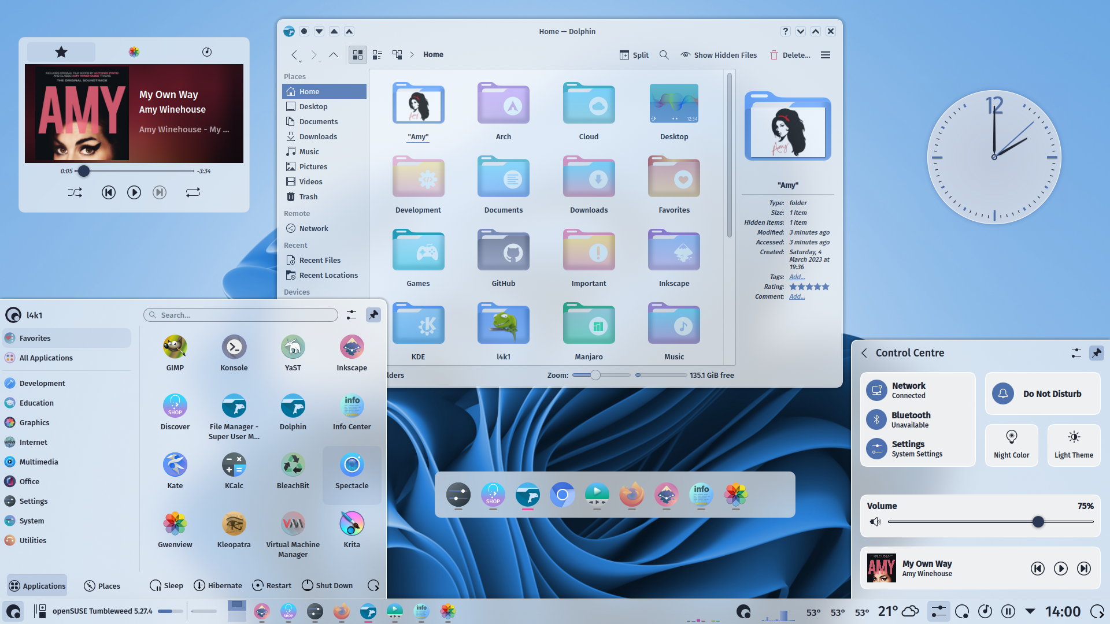Image resolution: width=1110 pixels, height=624 pixels.
Task: Go up one folder level in Dolphin
Action: tap(334, 55)
